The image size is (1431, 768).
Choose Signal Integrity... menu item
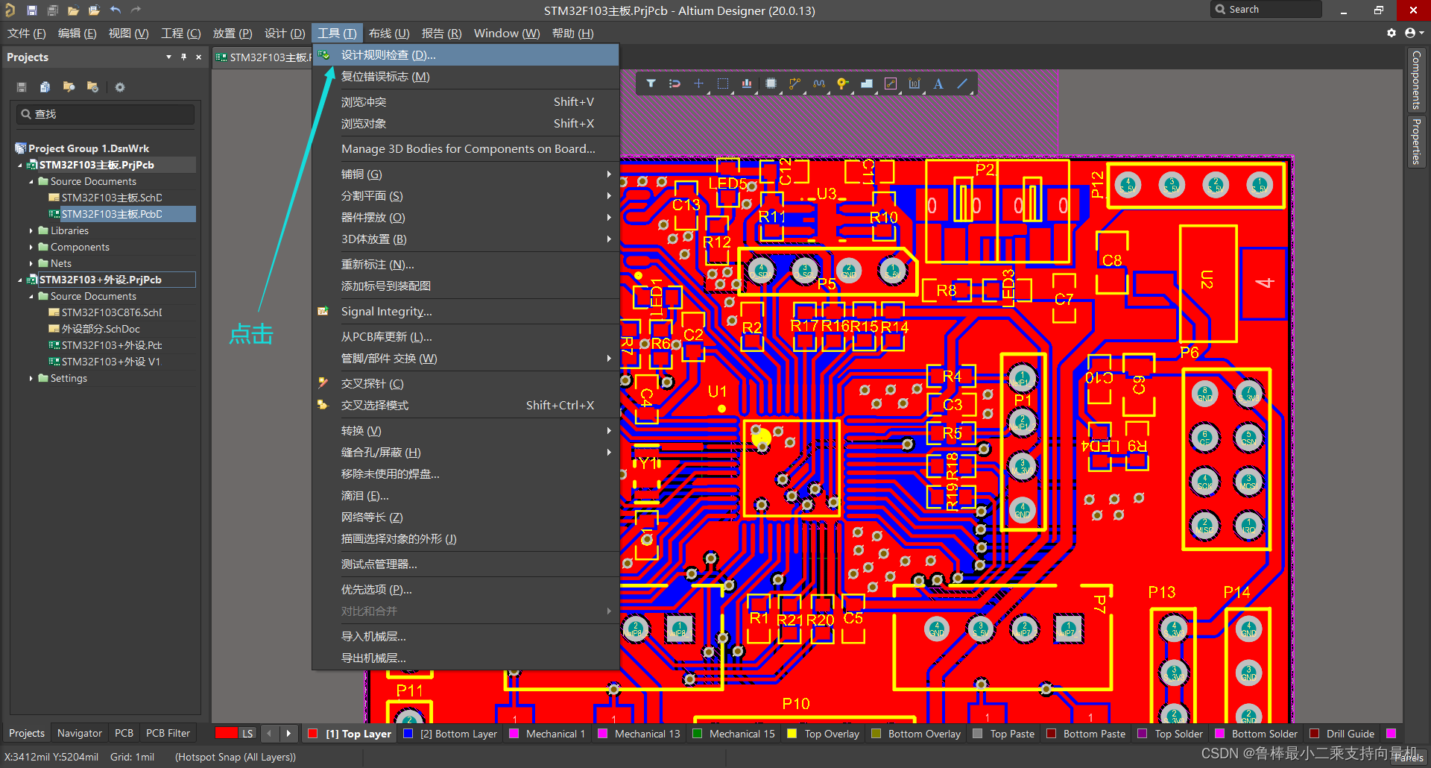(x=466, y=312)
